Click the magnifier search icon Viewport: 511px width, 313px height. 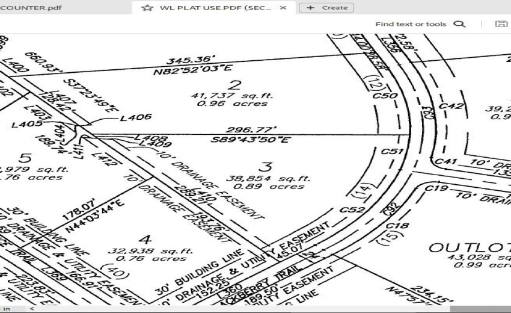tap(459, 24)
